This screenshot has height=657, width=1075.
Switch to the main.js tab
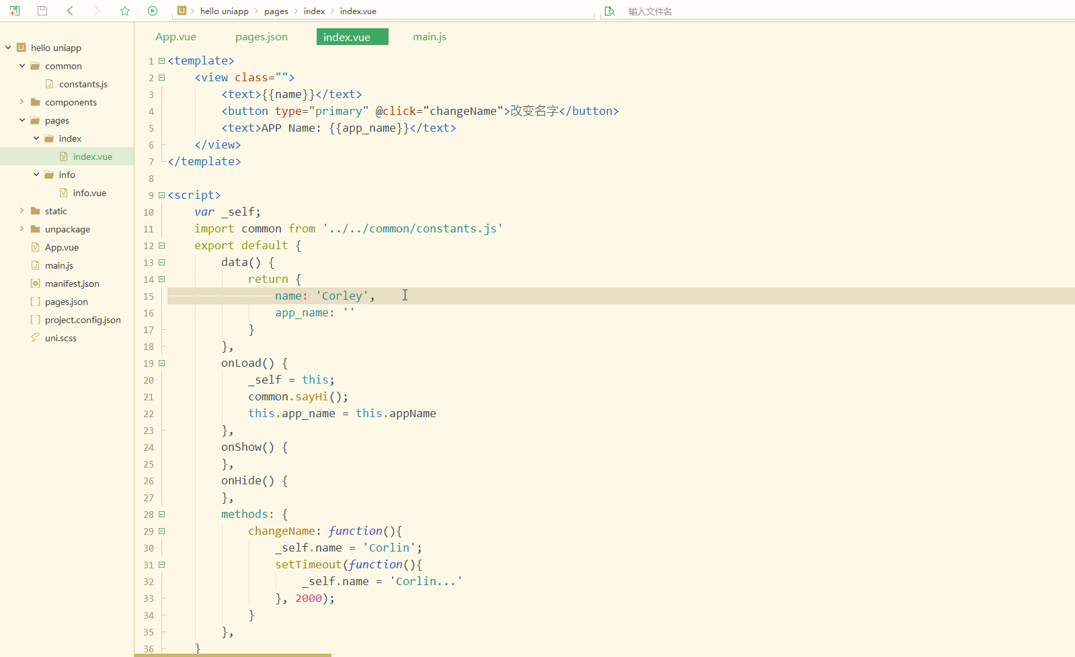click(430, 37)
